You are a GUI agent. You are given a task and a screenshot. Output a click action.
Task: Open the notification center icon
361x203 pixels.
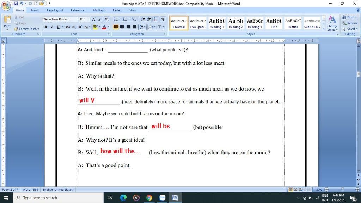tap(353, 198)
